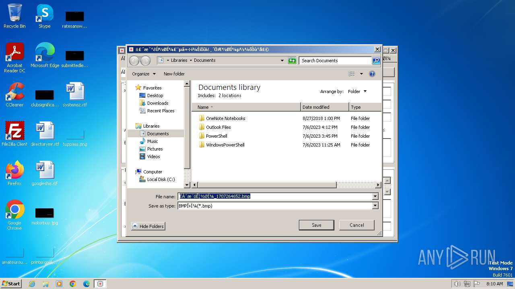Click the File name text field
Image resolution: width=515 pixels, height=289 pixels.
[275, 196]
